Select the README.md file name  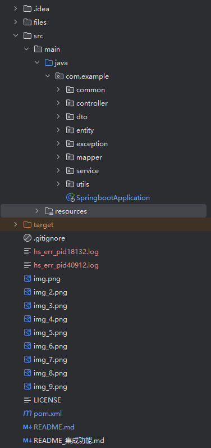(54, 427)
